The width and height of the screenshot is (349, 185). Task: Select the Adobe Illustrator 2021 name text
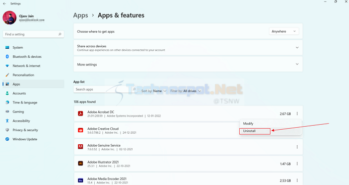click(x=103, y=162)
